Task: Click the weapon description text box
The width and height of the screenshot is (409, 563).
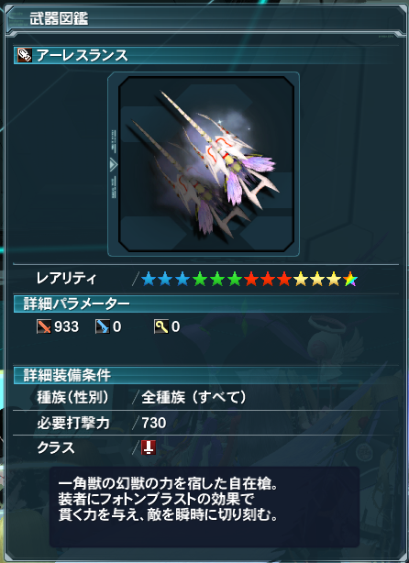Action: point(204,506)
